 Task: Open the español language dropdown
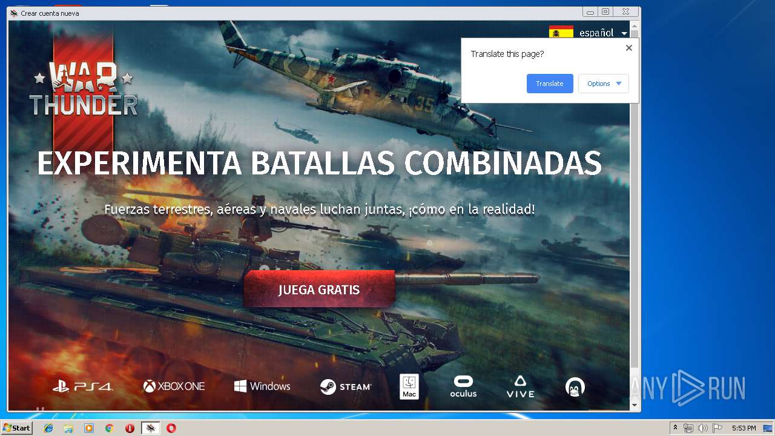[x=603, y=33]
